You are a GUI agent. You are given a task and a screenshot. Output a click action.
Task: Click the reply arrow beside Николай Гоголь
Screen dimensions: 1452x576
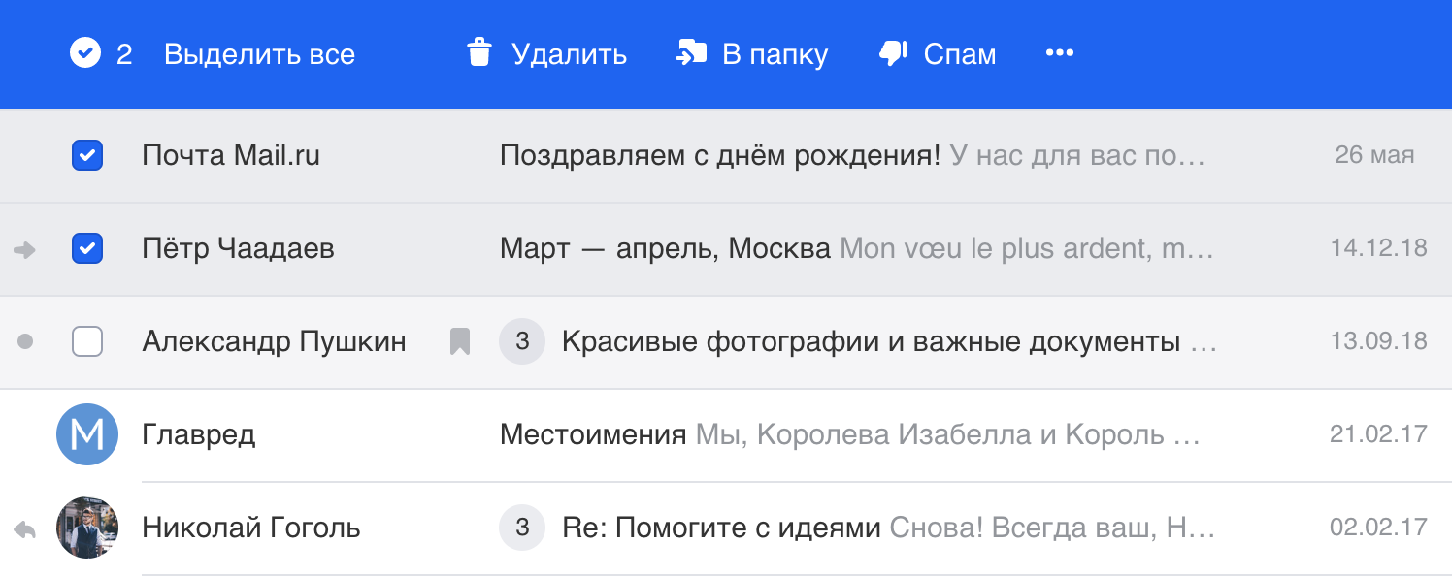25,529
